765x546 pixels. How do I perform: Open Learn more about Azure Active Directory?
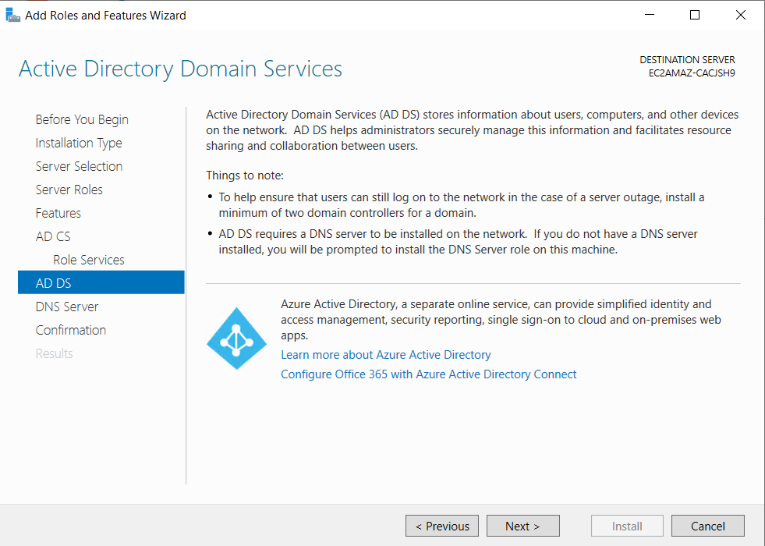[385, 354]
